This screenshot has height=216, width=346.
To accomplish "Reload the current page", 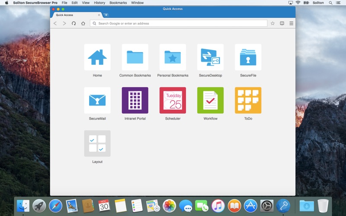I will (x=74, y=23).
